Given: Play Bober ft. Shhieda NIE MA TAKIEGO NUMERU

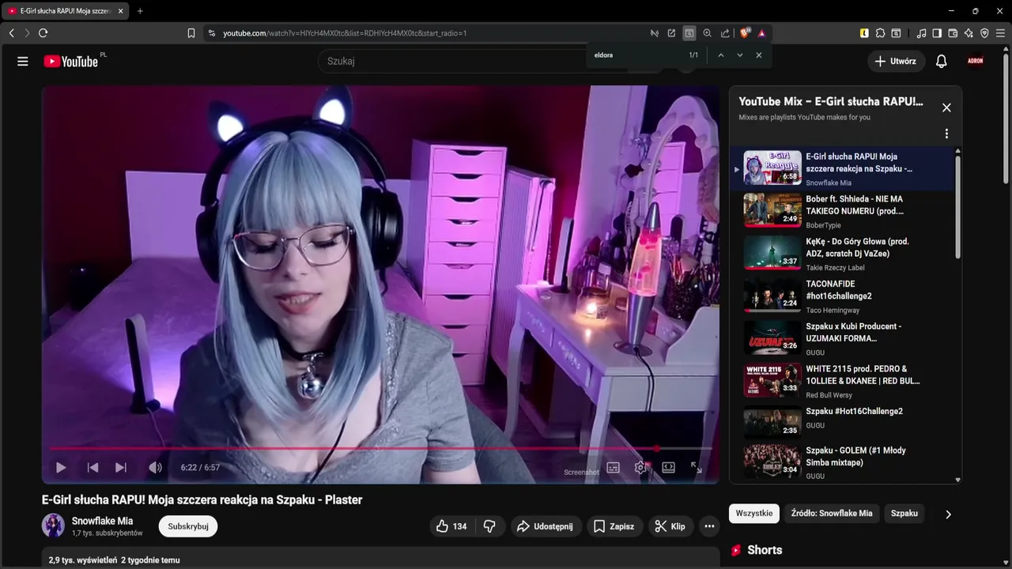Looking at the screenshot, I should (x=842, y=211).
